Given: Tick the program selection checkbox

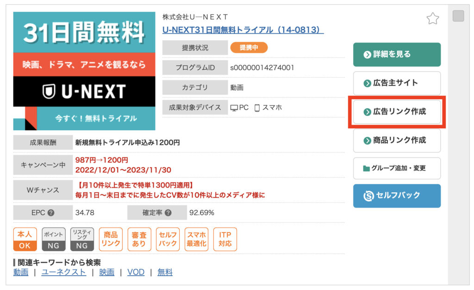Looking at the screenshot, I should tap(458, 16).
